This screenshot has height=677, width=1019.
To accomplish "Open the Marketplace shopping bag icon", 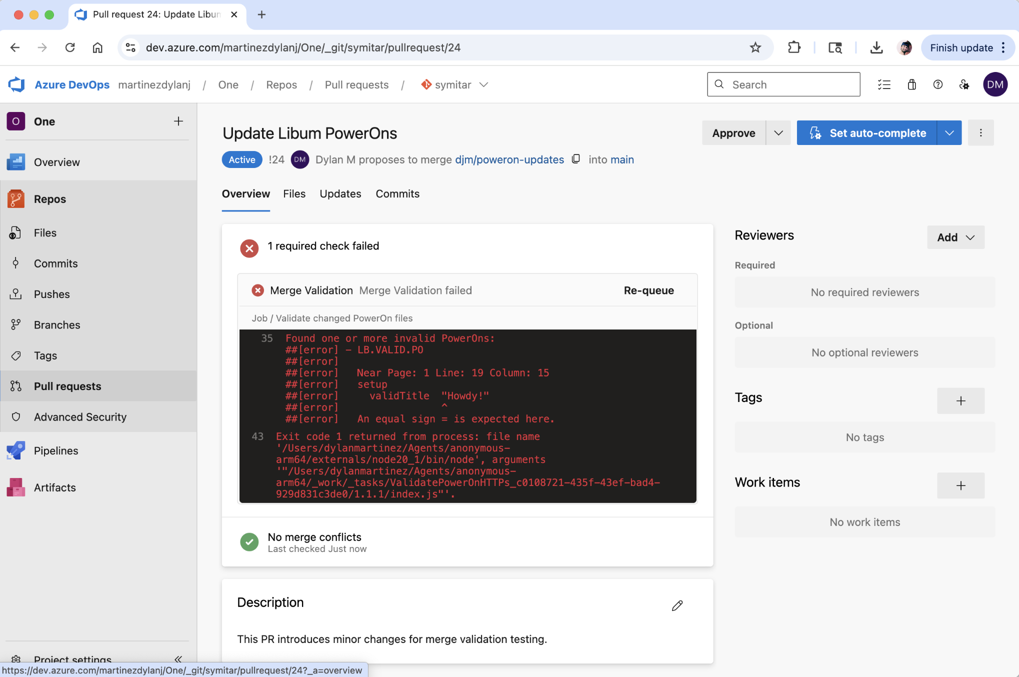I will [x=911, y=84].
